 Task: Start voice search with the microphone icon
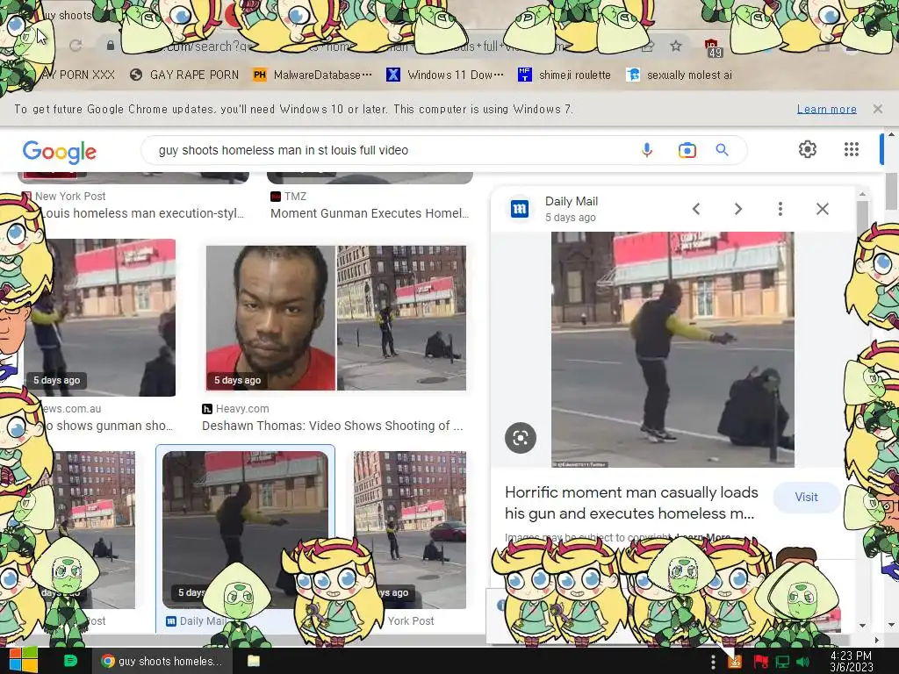[x=647, y=150]
